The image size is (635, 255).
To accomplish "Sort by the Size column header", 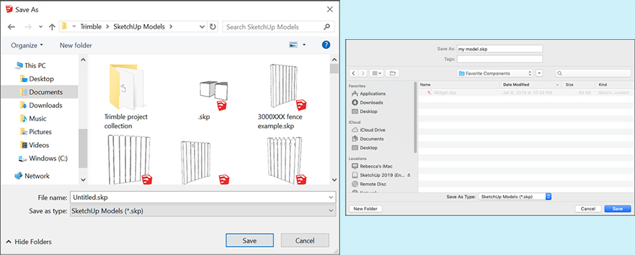I will coord(579,85).
